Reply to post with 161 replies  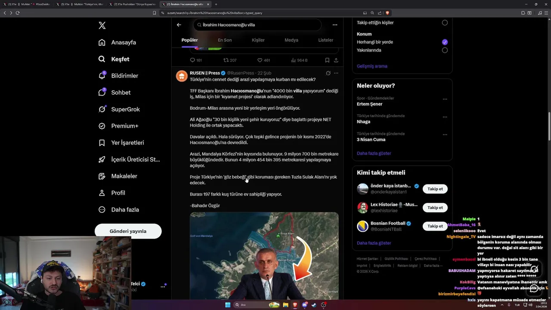pos(196,60)
